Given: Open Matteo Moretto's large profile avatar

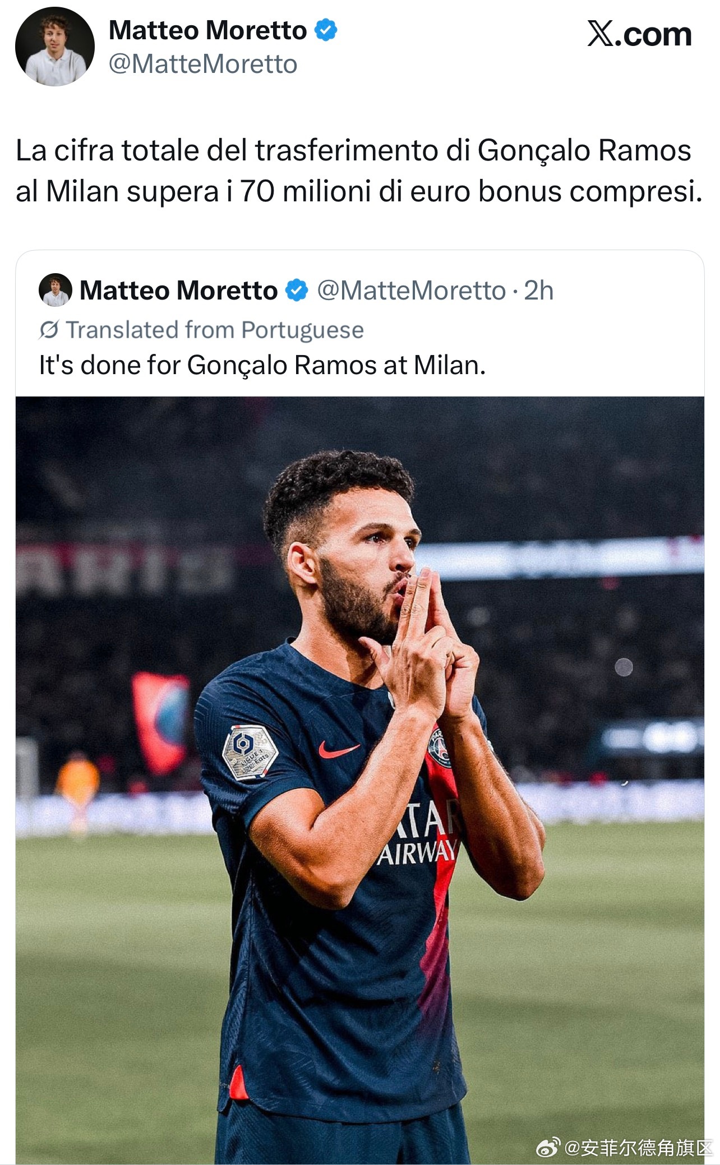Looking at the screenshot, I should (x=55, y=47).
